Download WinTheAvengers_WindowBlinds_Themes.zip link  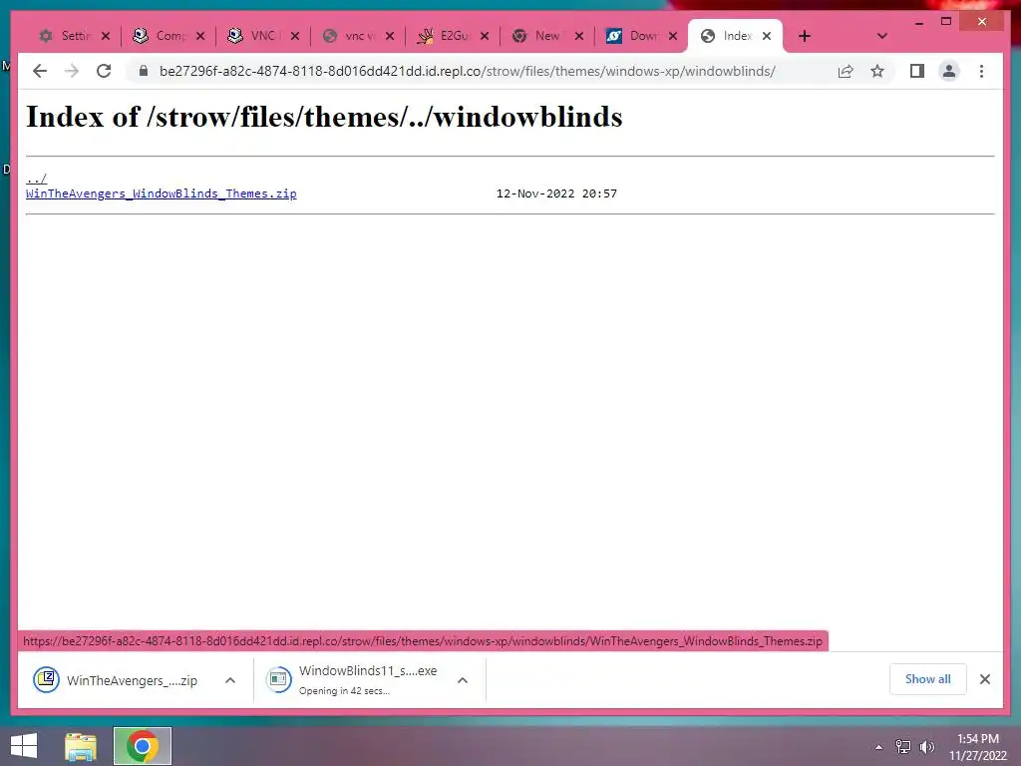coord(162,193)
